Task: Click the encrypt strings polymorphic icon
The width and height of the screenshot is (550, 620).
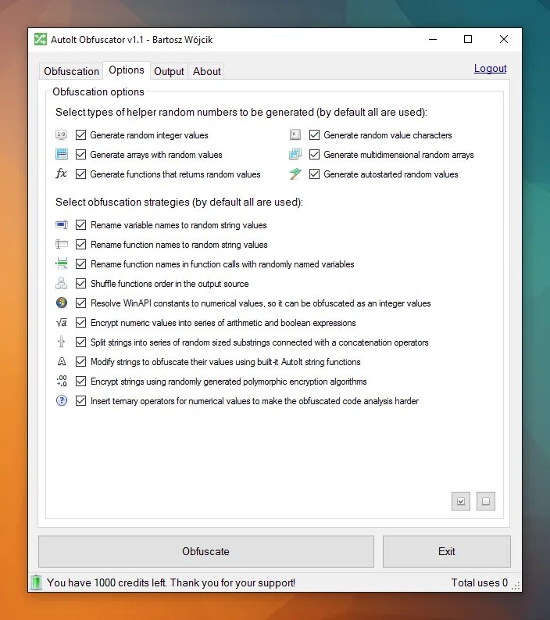Action: pyautogui.click(x=62, y=382)
